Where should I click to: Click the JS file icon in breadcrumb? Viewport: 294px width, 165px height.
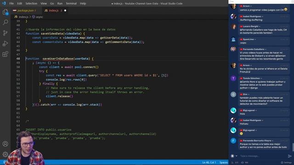click(x=16, y=17)
